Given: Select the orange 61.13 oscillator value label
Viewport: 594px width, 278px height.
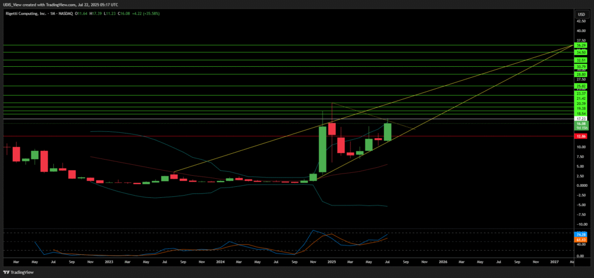Looking at the screenshot, I should pyautogui.click(x=581, y=239).
